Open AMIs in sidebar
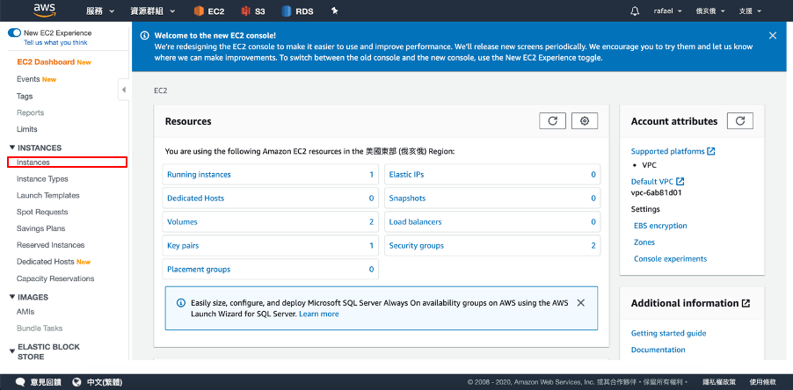Image resolution: width=793 pixels, height=390 pixels. click(25, 312)
